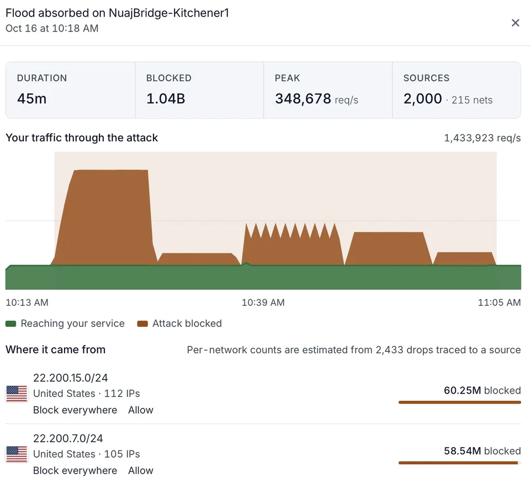
Task: Click the 1,433,923 req/s chart maximum
Action: (483, 138)
